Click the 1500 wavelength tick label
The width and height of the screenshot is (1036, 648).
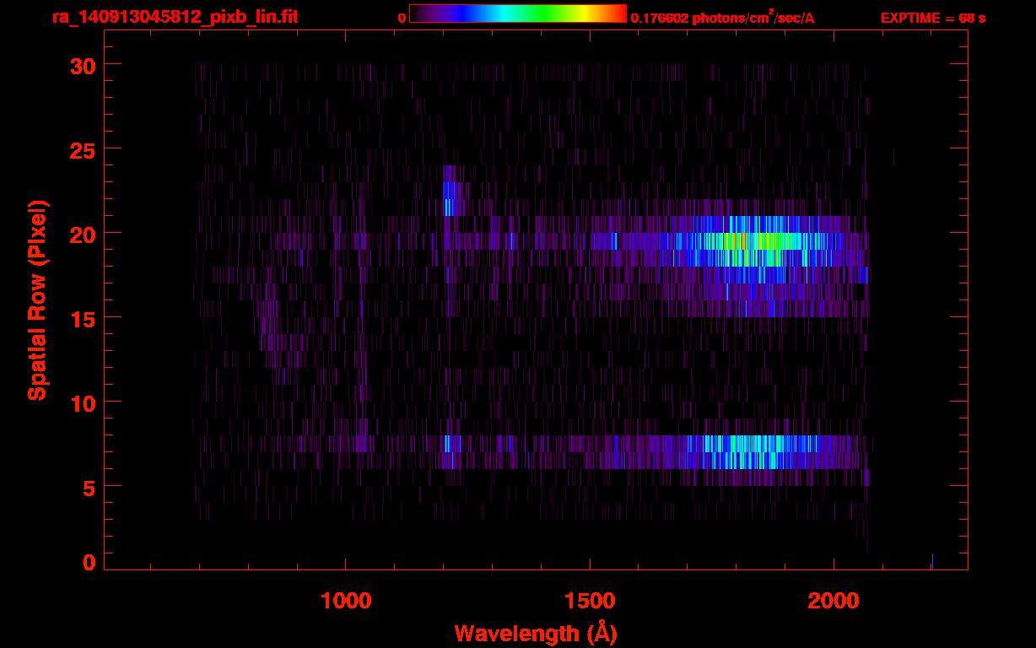[x=590, y=601]
